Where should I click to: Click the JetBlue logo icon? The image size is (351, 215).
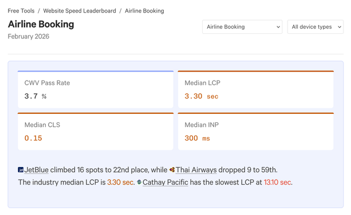21,170
